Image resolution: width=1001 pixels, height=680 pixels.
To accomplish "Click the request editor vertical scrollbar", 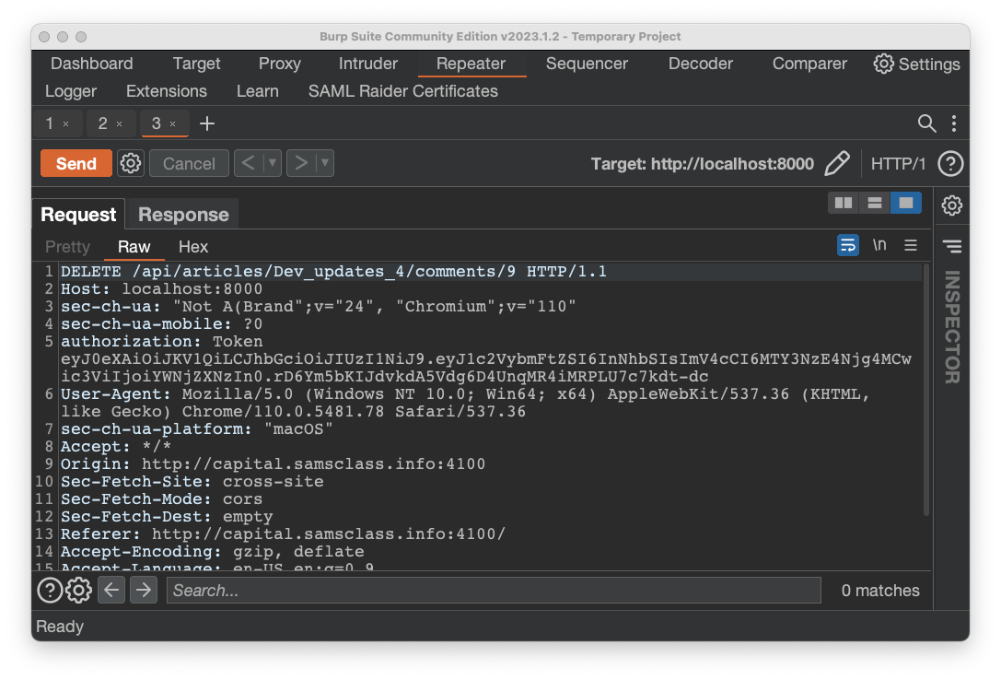I will tap(925, 387).
